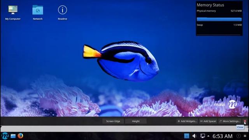The height and width of the screenshot is (140, 249).
Task: Click the panel settings hamburger icon
Action: [245, 136]
